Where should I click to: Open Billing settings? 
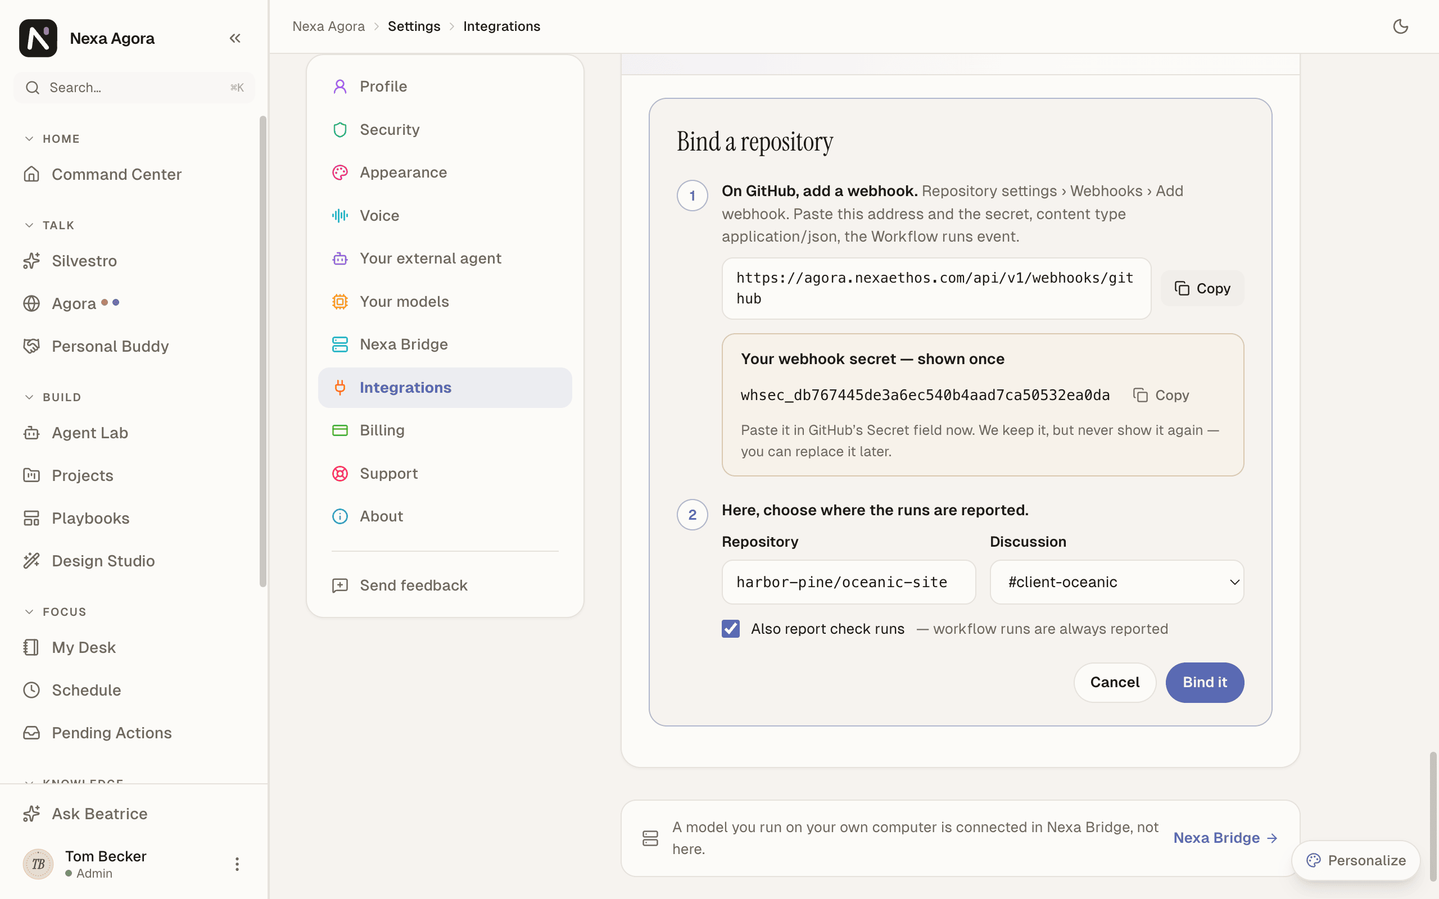point(445,430)
